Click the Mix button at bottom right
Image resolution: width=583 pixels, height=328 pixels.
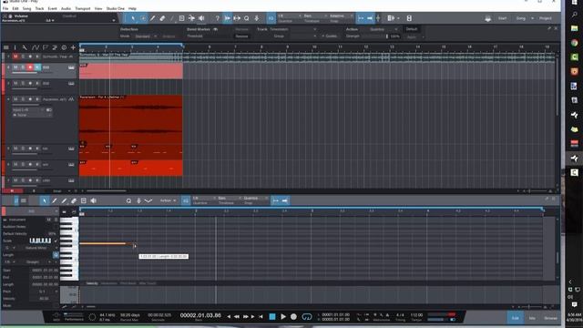(532, 318)
